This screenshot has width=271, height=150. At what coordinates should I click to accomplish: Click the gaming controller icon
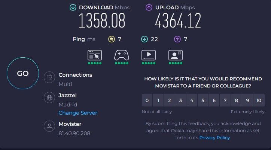122,55
